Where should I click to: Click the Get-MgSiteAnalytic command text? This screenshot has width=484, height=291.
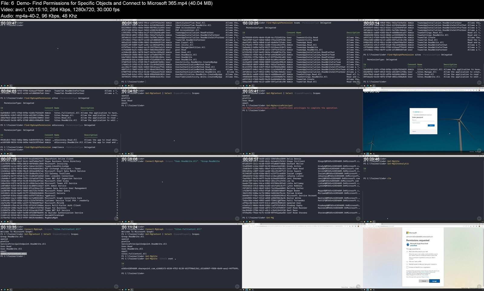(398, 164)
